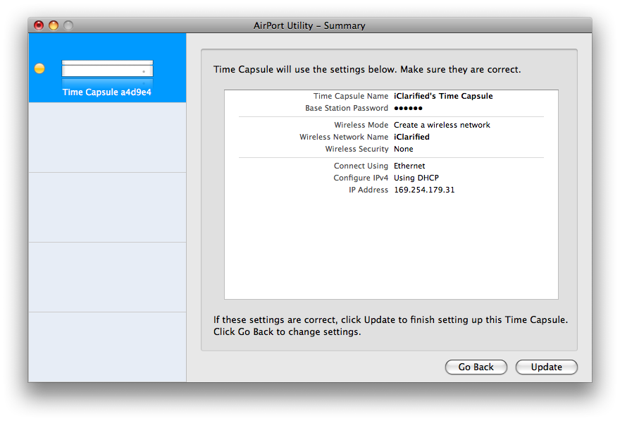Click the Wireless Security None value
The width and height of the screenshot is (620, 421).
(x=404, y=149)
